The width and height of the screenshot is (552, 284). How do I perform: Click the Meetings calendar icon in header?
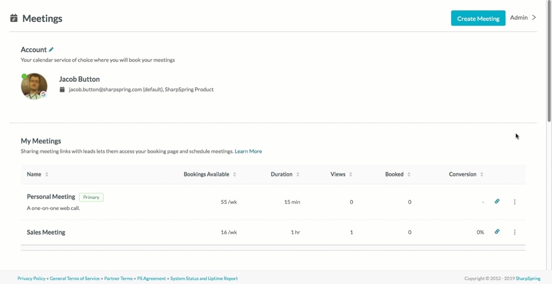coord(14,18)
